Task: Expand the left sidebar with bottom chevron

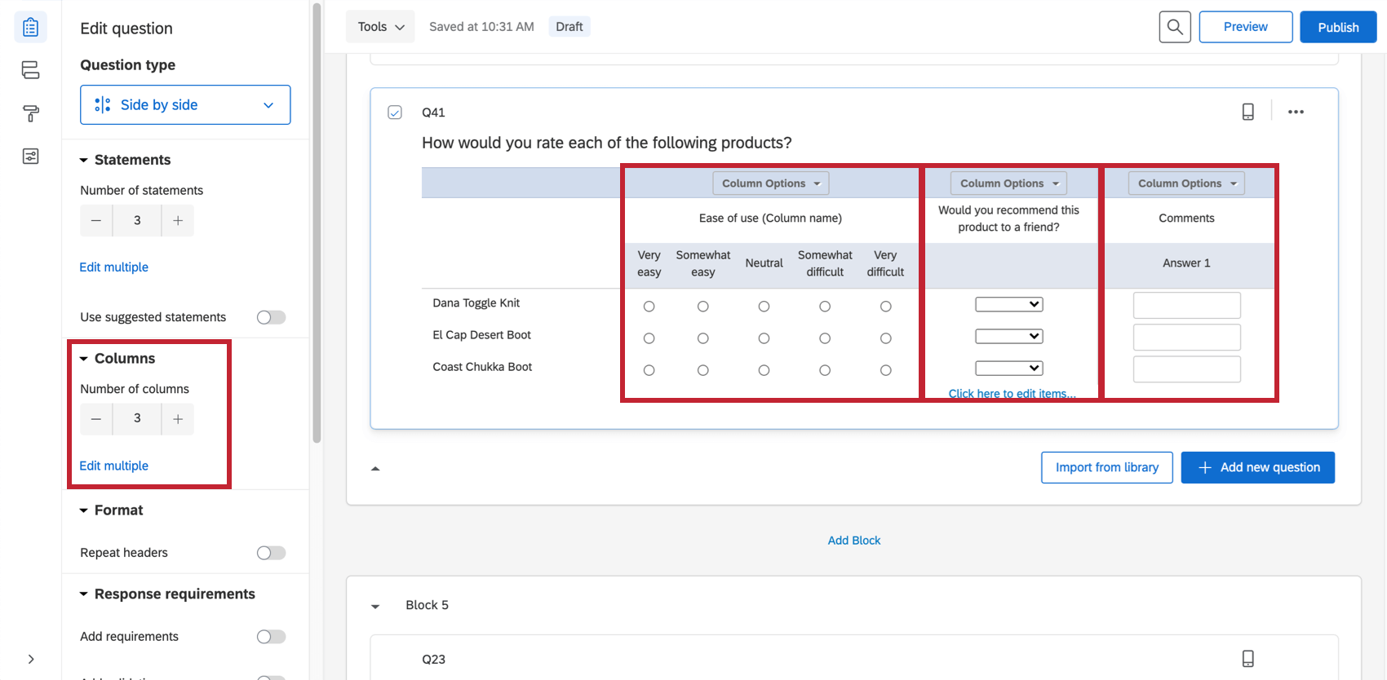Action: pos(31,659)
